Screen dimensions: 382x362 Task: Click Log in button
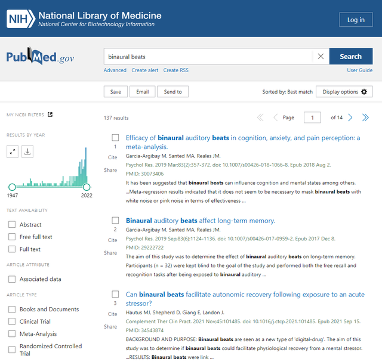pos(356,20)
